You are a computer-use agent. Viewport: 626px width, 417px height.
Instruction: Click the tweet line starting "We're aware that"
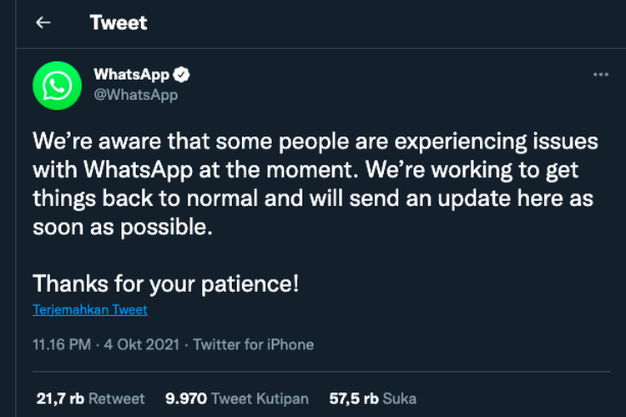(x=316, y=142)
